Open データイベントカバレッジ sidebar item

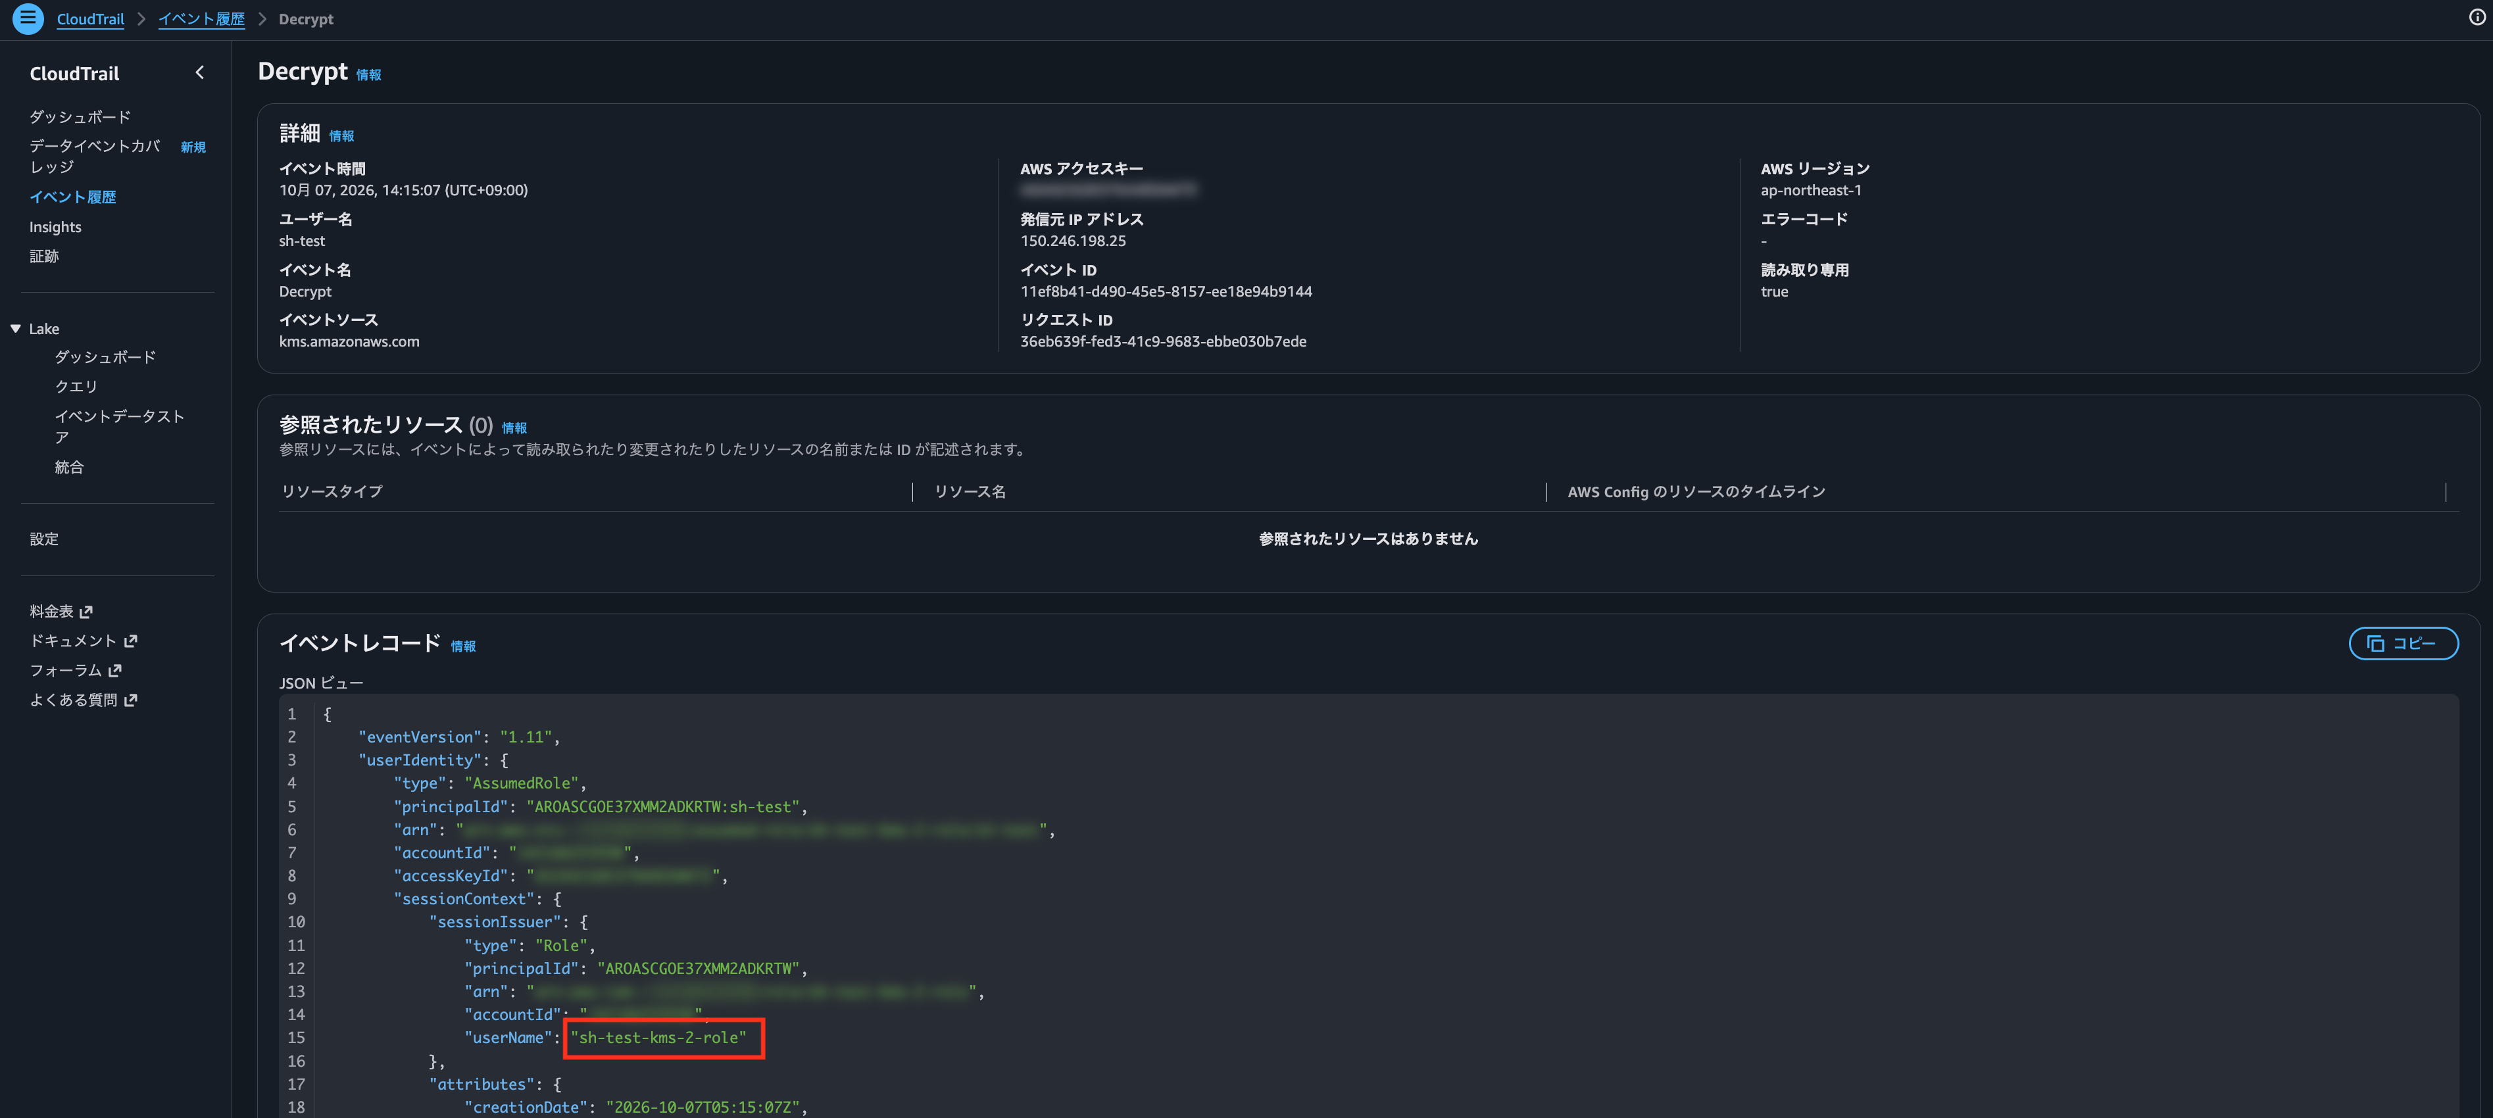pos(95,156)
